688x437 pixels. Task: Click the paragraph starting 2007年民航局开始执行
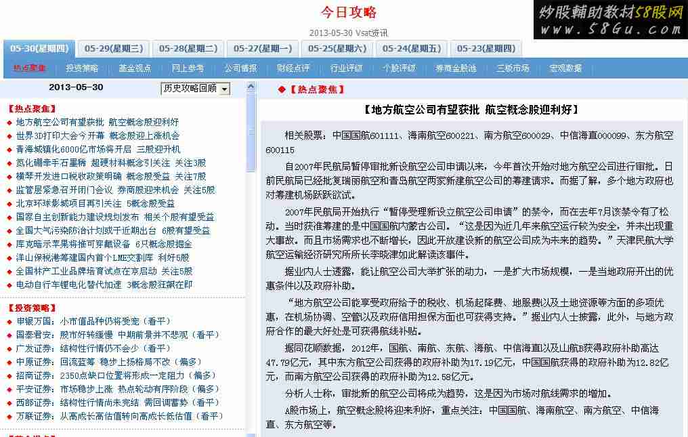[x=469, y=233]
